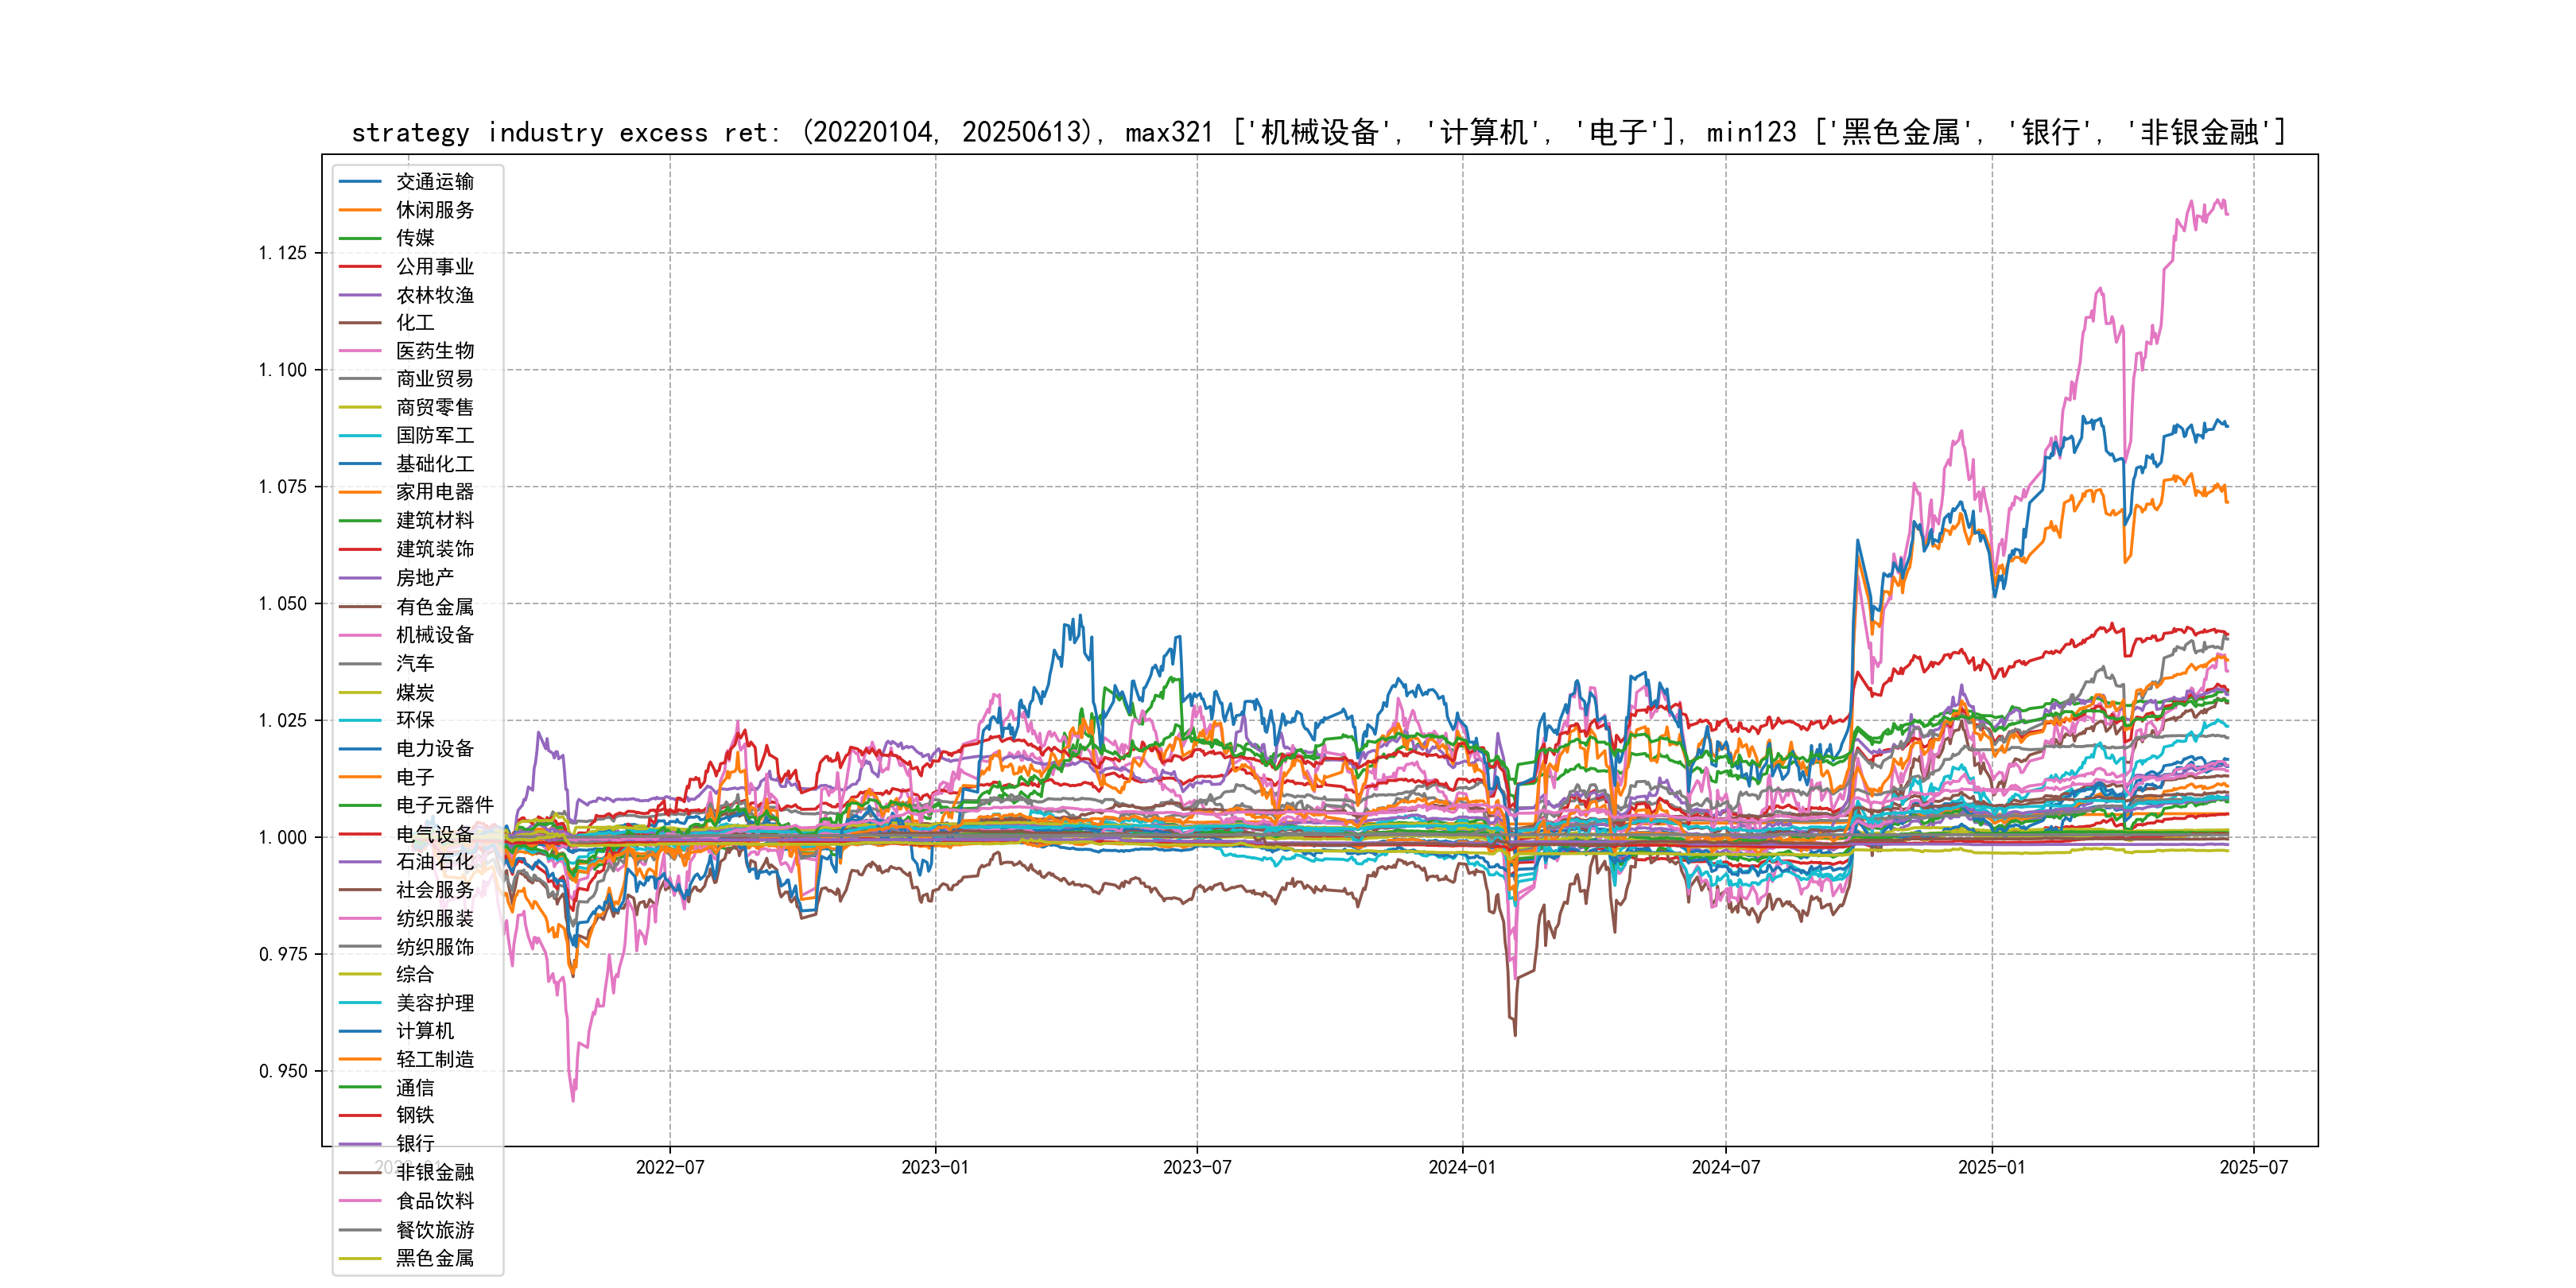The width and height of the screenshot is (2576, 1288).
Task: Click the 2022-07 x-axis tick label
Action: coord(670,1168)
